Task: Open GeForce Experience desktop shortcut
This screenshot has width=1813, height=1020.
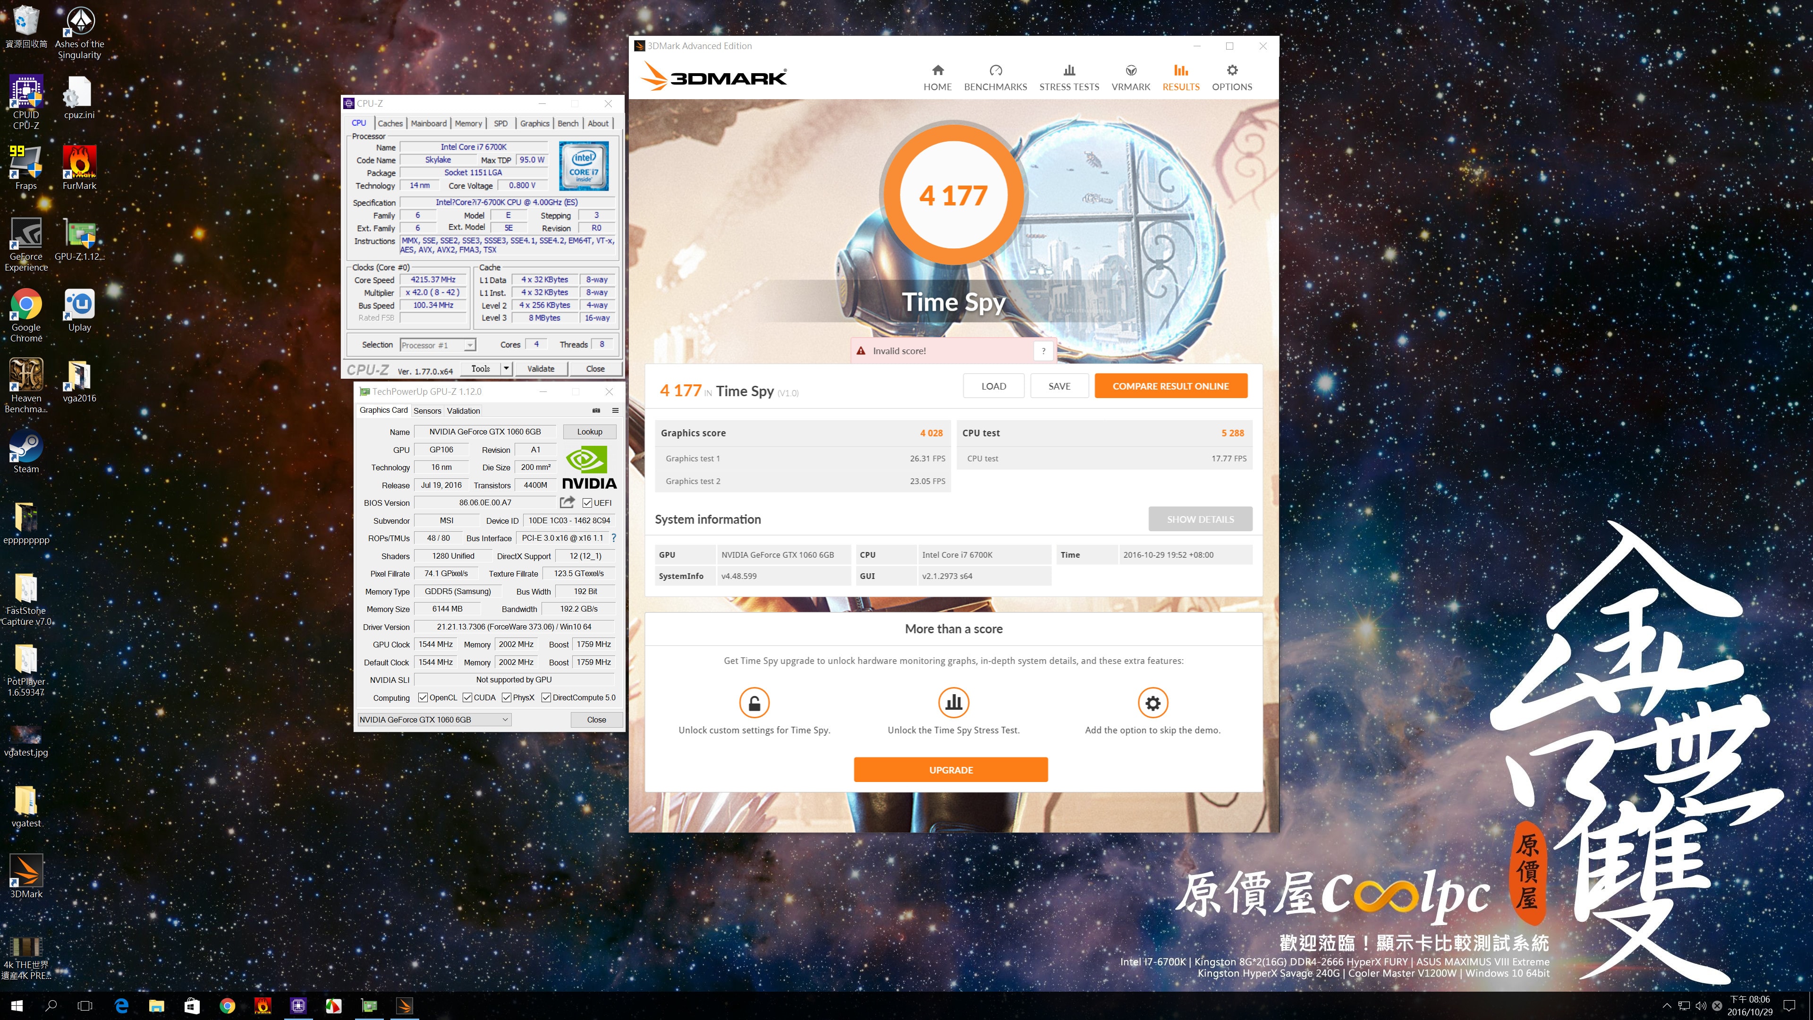Action: (x=26, y=244)
